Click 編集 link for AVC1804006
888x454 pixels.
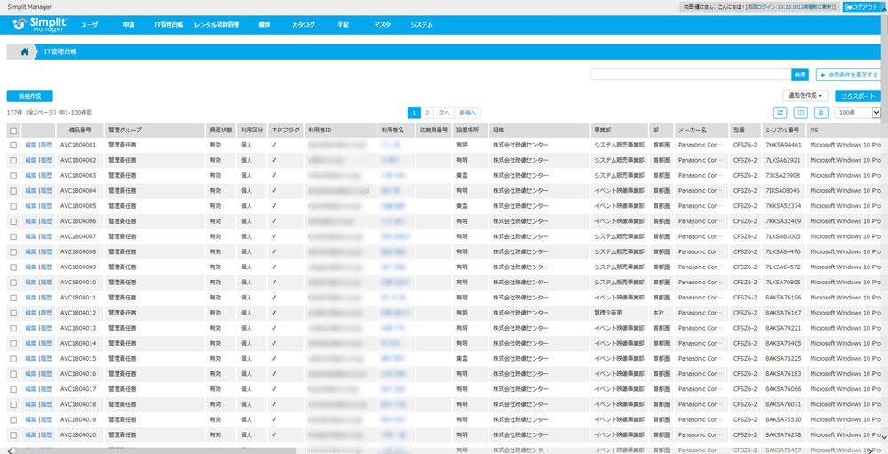(x=30, y=221)
